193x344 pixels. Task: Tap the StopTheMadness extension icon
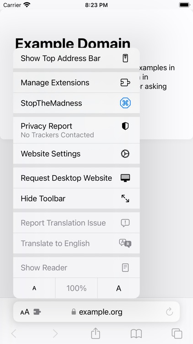tap(125, 103)
